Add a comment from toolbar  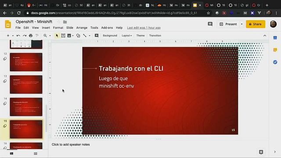(x=97, y=36)
